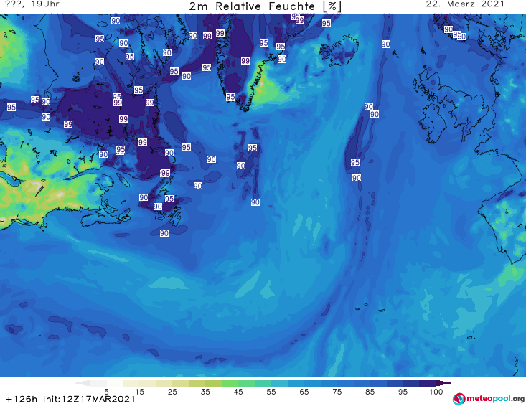Click the '55' value on the color scale
The width and height of the screenshot is (526, 406).
[x=271, y=391]
